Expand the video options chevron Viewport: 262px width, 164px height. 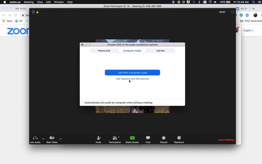point(60,139)
